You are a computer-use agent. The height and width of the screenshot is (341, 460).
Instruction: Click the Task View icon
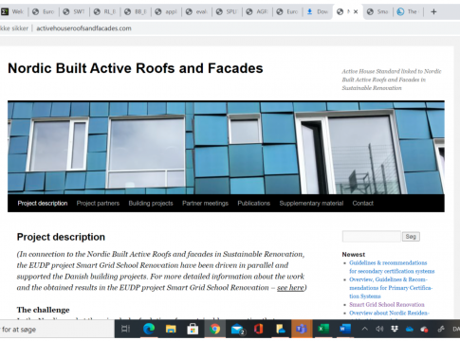tap(125, 330)
